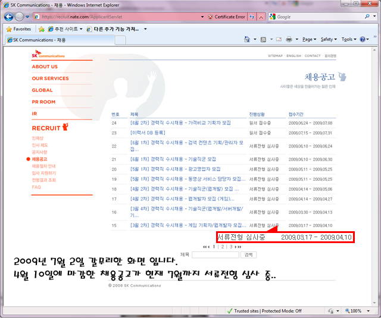Open posting 20 광고영업자 모집
Screen dimensions: 381x318
(x=176, y=169)
